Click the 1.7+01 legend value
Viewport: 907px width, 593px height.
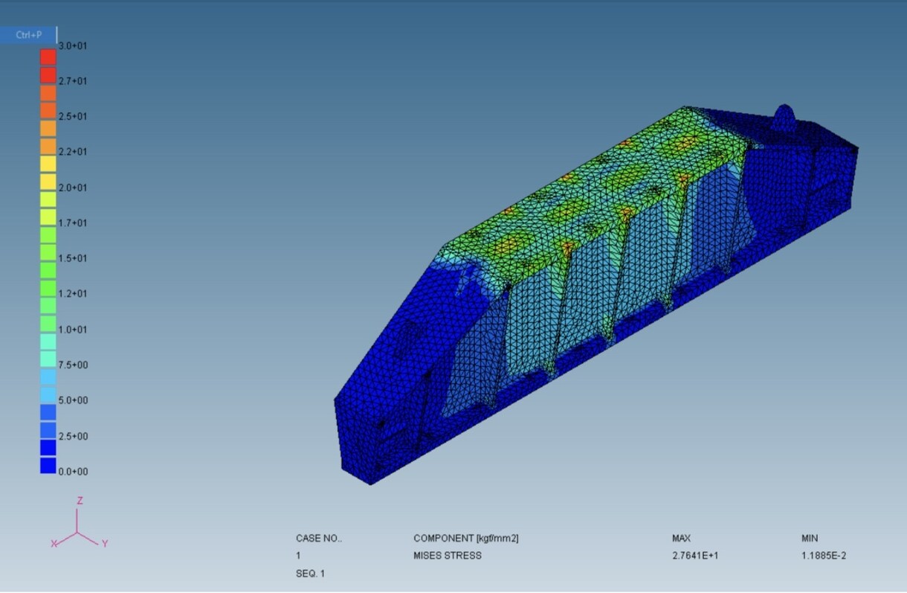[x=74, y=223]
